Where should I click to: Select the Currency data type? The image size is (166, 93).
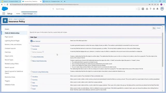click(31, 80)
